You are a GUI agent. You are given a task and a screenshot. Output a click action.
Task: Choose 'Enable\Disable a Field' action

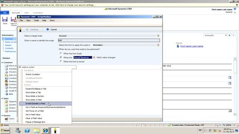tap(46, 103)
